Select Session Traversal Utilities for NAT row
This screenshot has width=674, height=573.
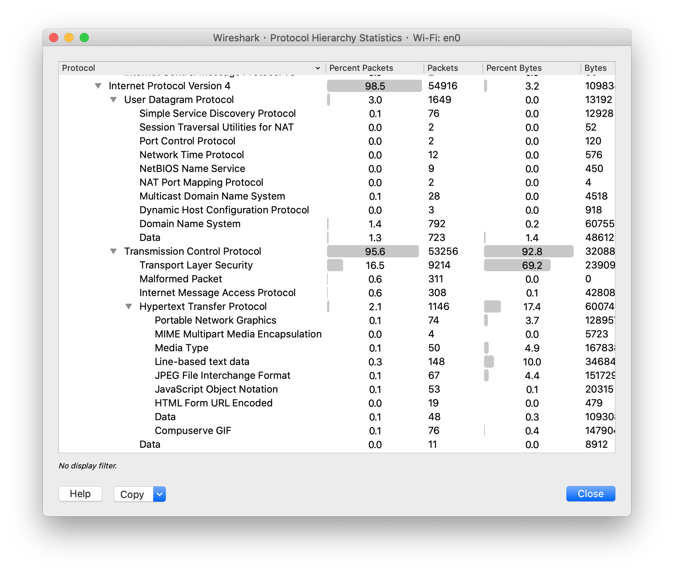[337, 127]
